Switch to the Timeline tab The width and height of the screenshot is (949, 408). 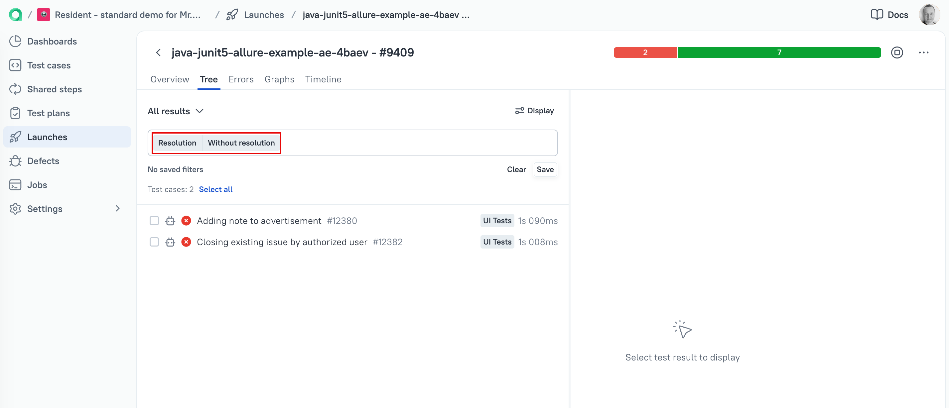click(323, 79)
